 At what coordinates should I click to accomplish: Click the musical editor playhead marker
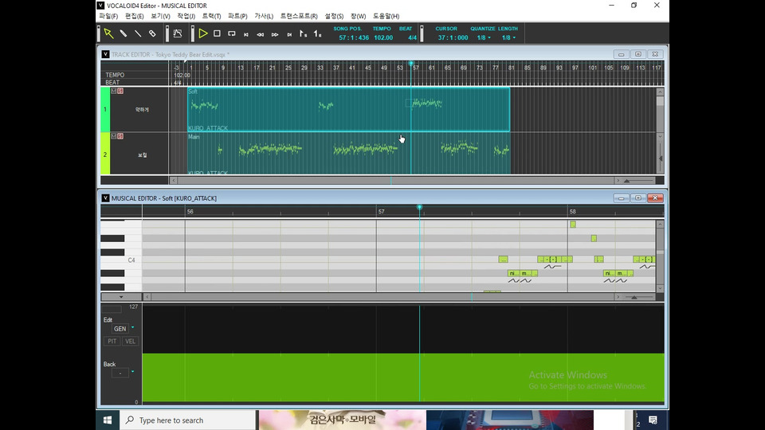pyautogui.click(x=419, y=208)
